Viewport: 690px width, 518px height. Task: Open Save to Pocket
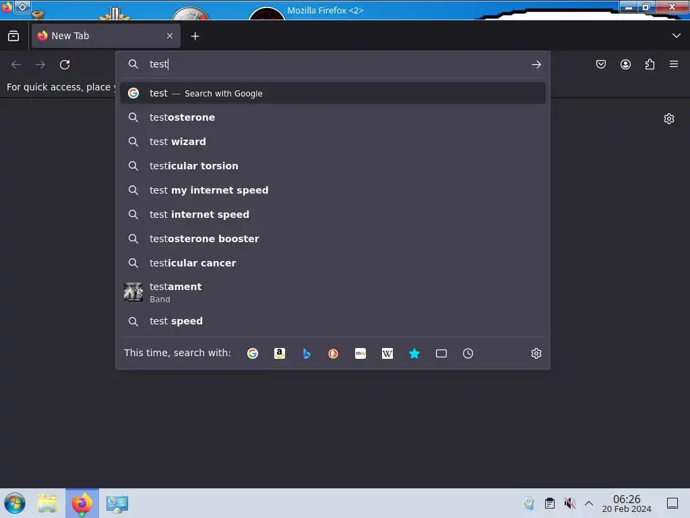click(601, 64)
